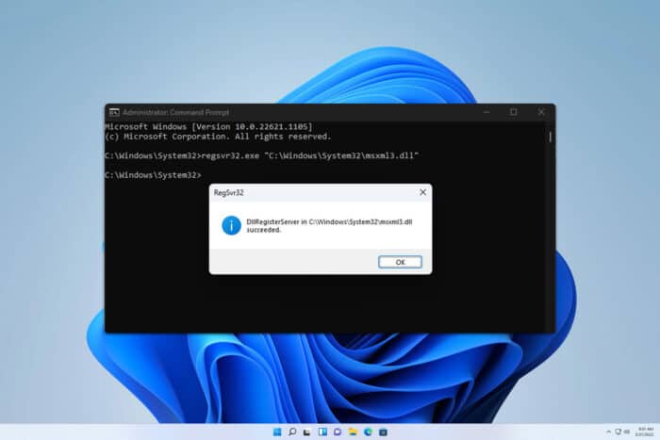Click the Command Prompt vertical scrollbar thumb
Viewport: 660px width, 440px height.
point(550,137)
